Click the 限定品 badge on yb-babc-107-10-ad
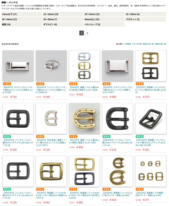 click(7, 137)
